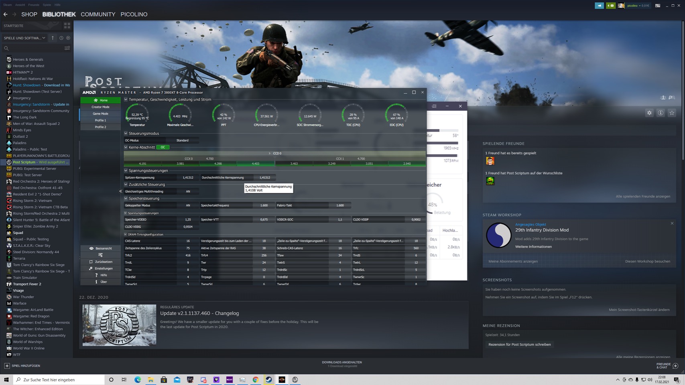
Task: Collapse the Kerne-Abschnitt section
Action: coord(126,147)
